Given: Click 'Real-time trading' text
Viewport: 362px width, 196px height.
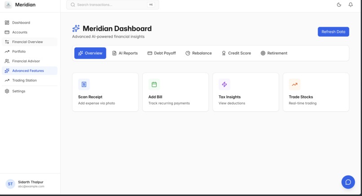Looking at the screenshot, I should 303,103.
